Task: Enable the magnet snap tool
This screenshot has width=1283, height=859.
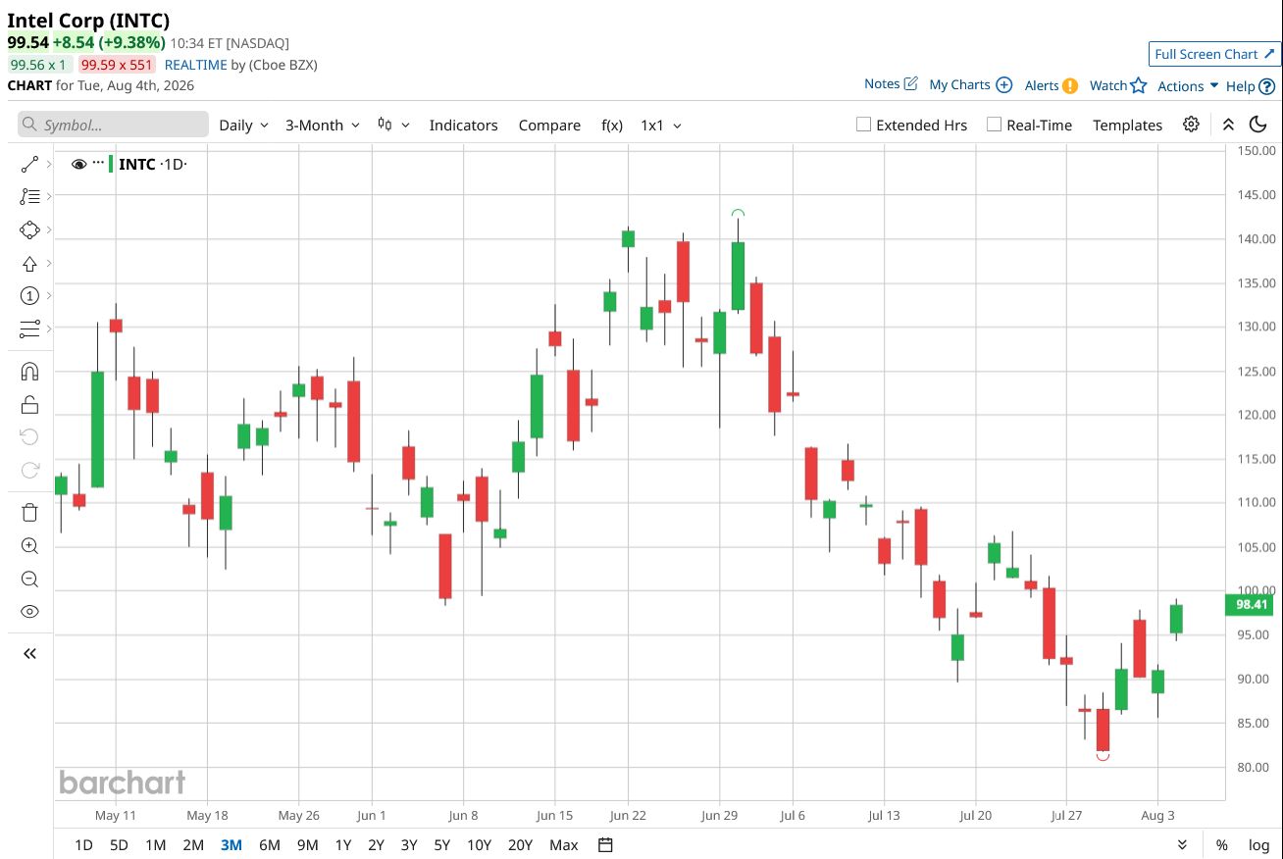Action: click(29, 372)
